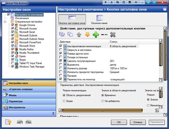Check the Tablet PC Input Panel checkbox
169x129 pixels.
click(x=13, y=63)
